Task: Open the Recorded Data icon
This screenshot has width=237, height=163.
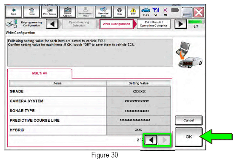Action: (x=103, y=12)
